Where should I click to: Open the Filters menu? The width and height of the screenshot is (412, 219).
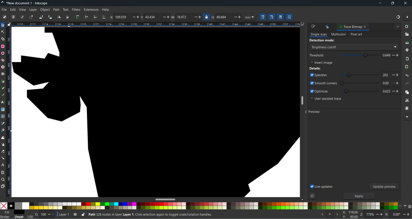[x=76, y=9]
